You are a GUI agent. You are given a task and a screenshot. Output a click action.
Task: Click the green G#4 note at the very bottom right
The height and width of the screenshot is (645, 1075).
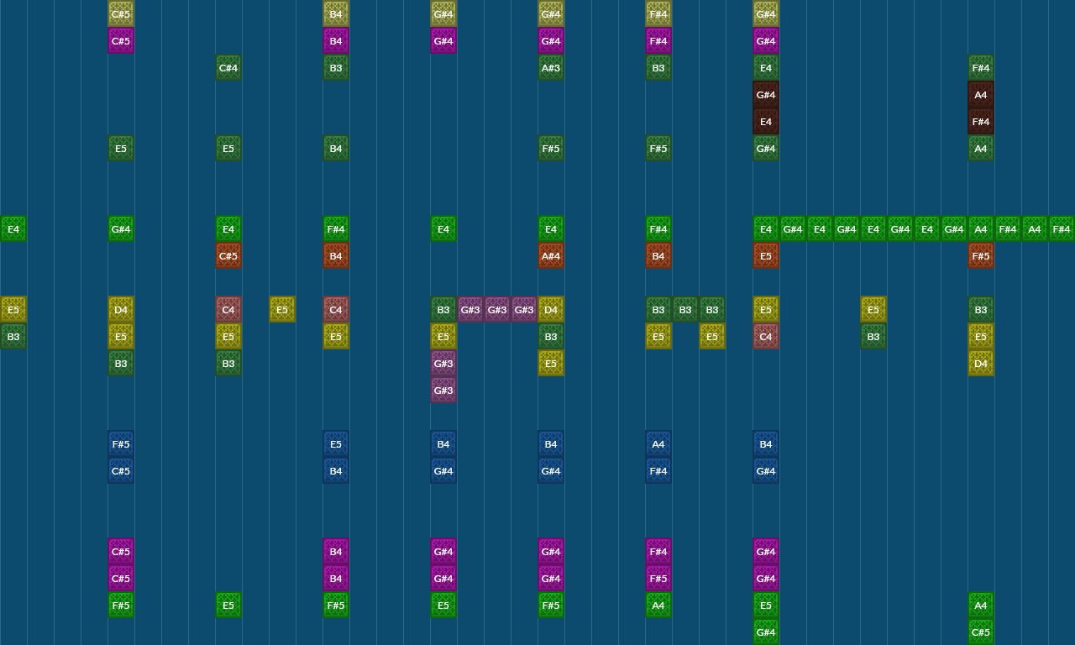[765, 632]
